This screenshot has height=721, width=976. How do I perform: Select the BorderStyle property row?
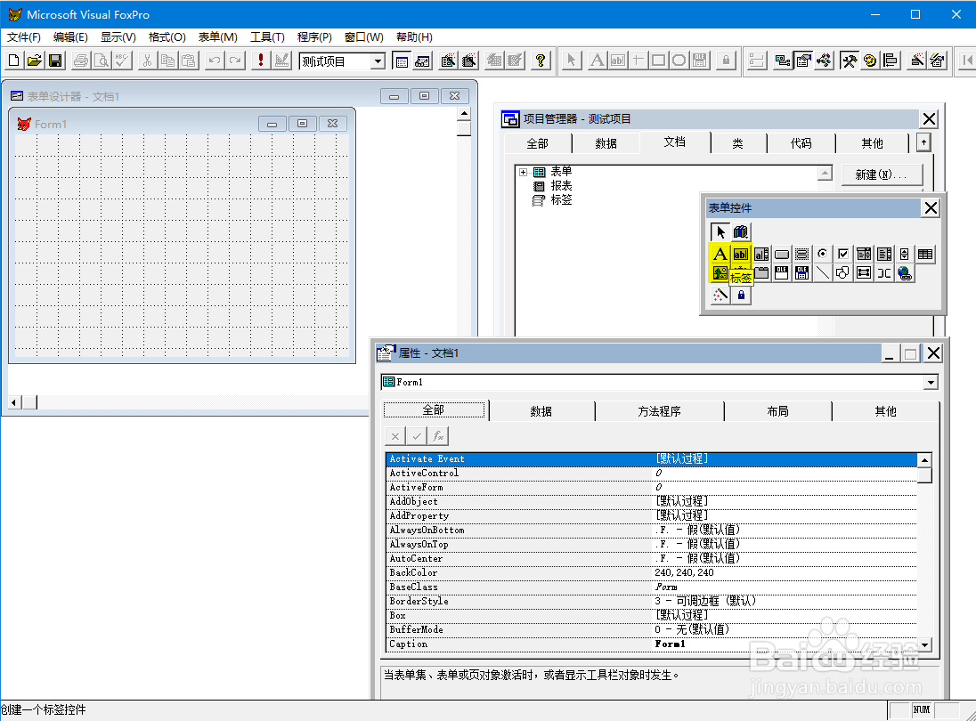(651, 601)
